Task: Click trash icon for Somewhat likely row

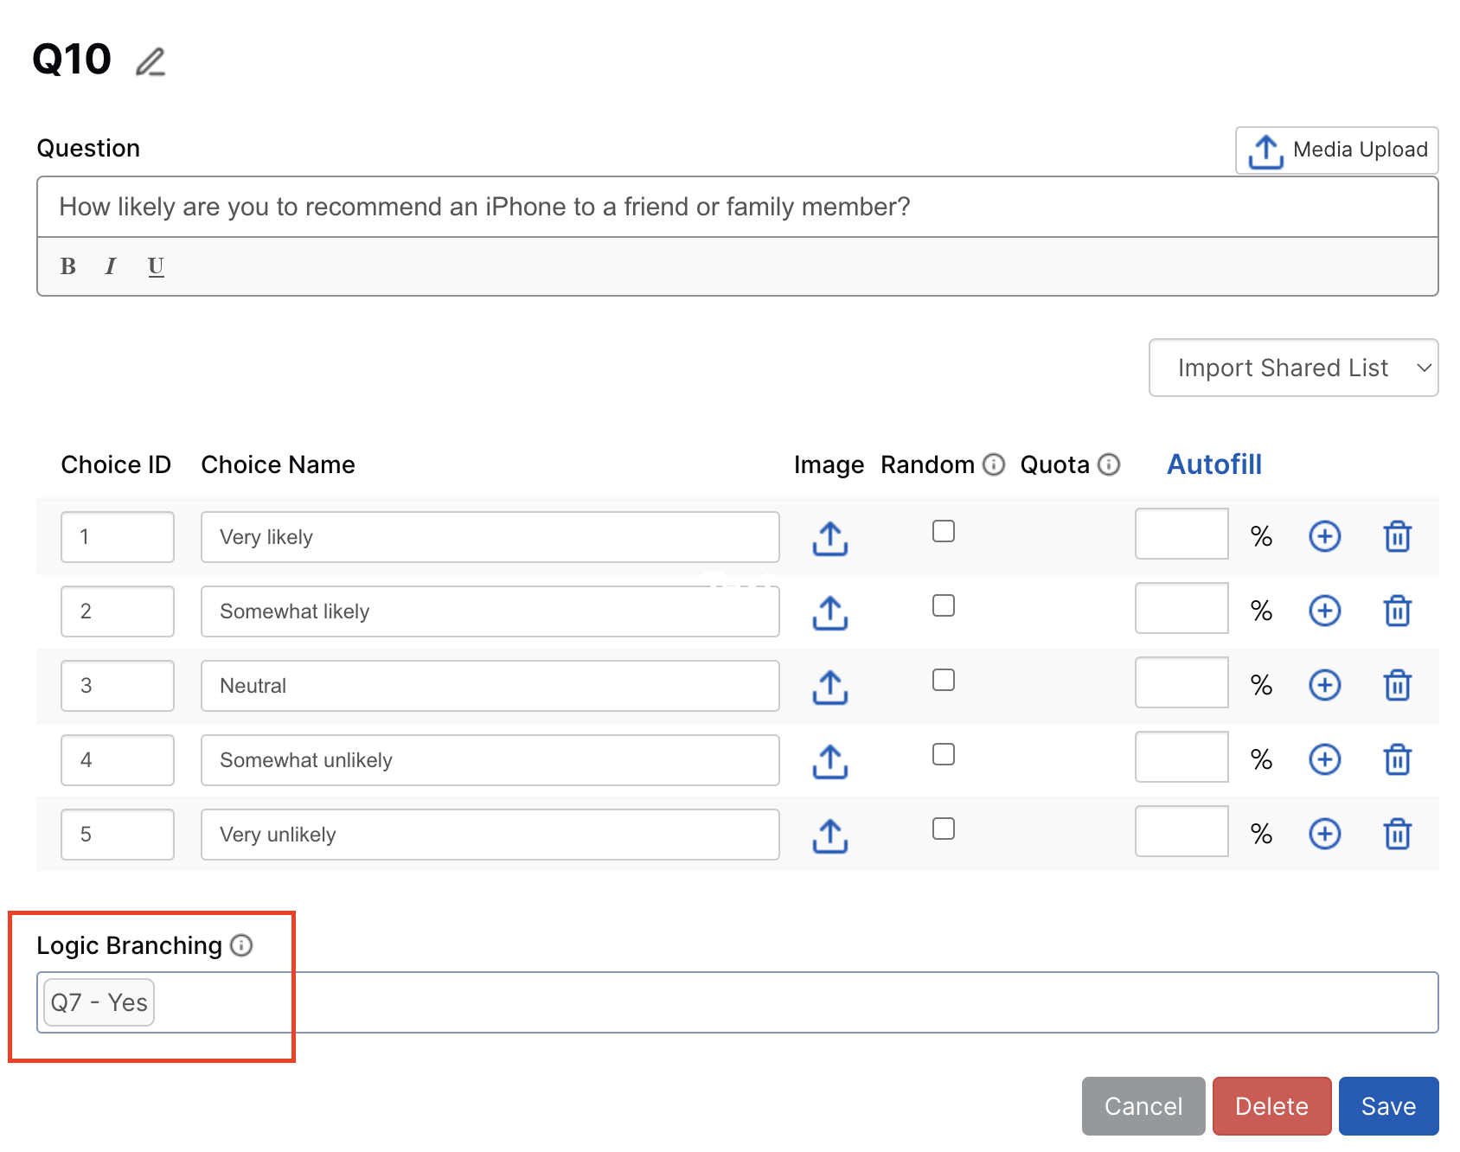Action: [x=1397, y=611]
